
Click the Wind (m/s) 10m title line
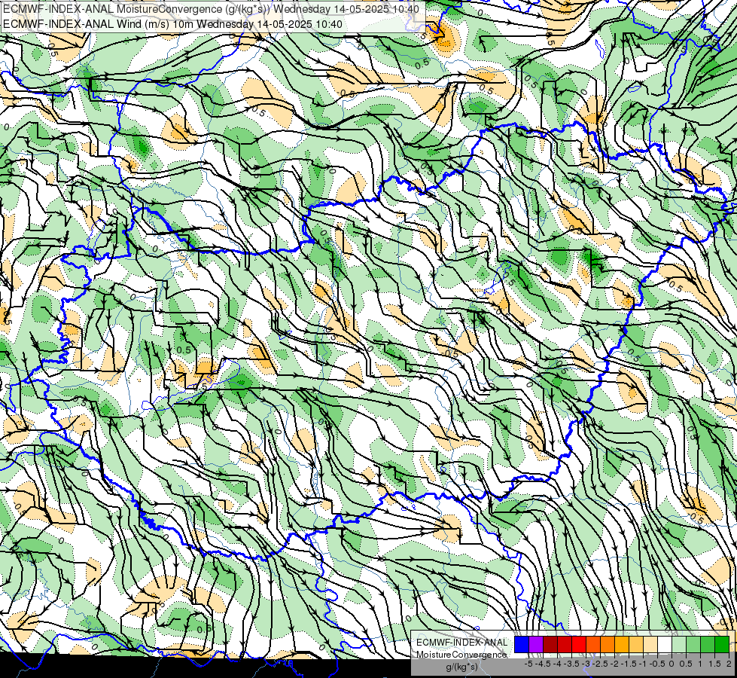pos(172,24)
